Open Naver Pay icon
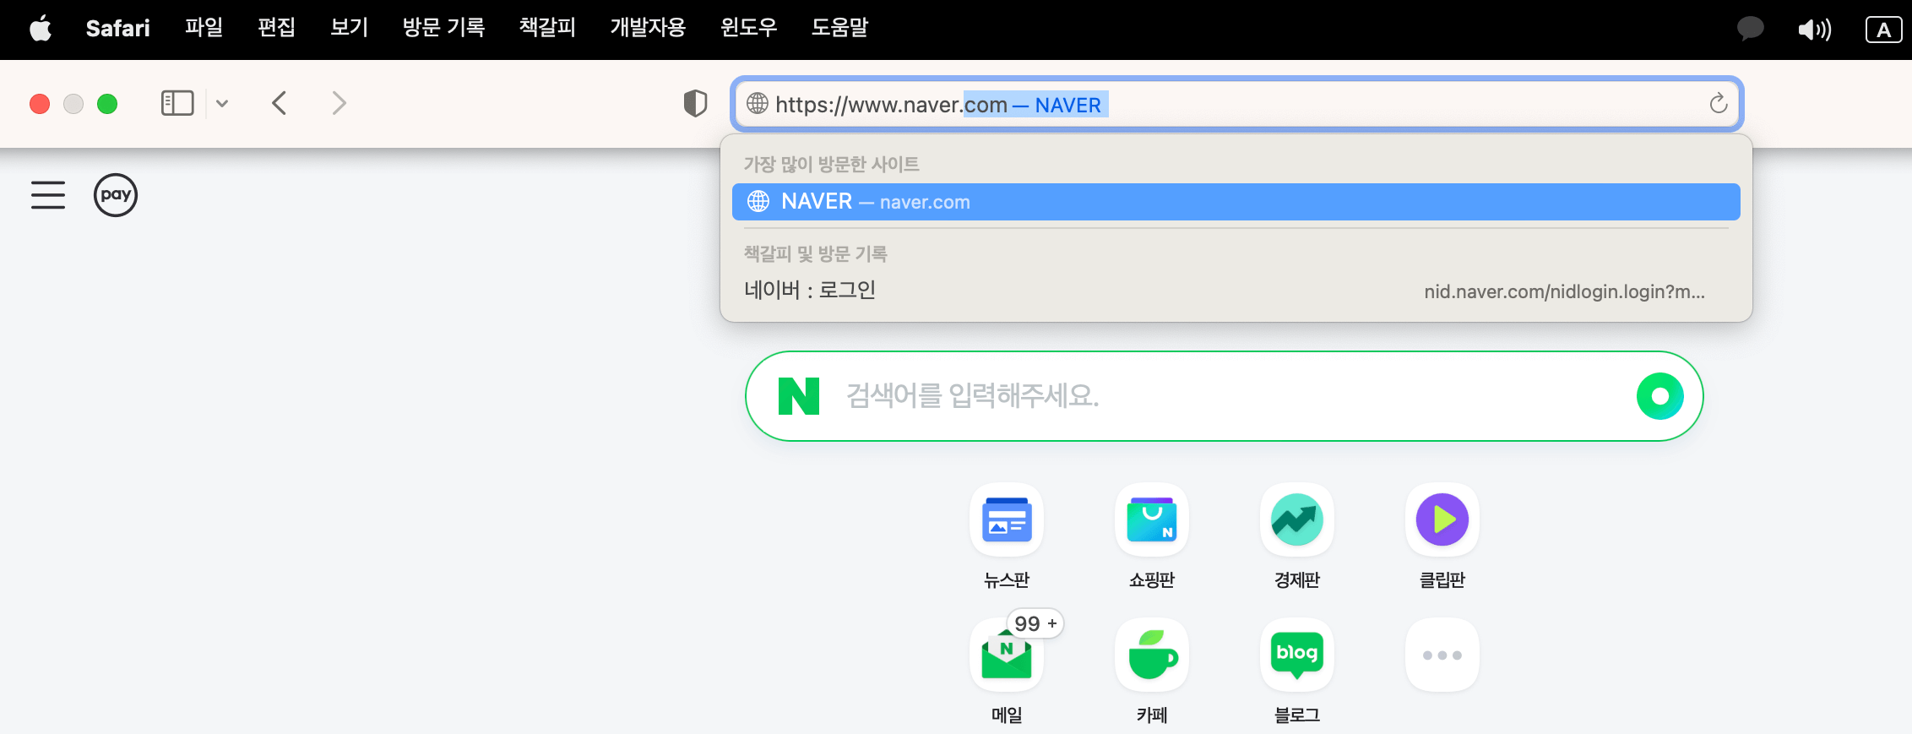The width and height of the screenshot is (1912, 734). (x=116, y=195)
